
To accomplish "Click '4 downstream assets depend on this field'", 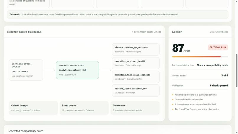I will [x=195, y=104].
